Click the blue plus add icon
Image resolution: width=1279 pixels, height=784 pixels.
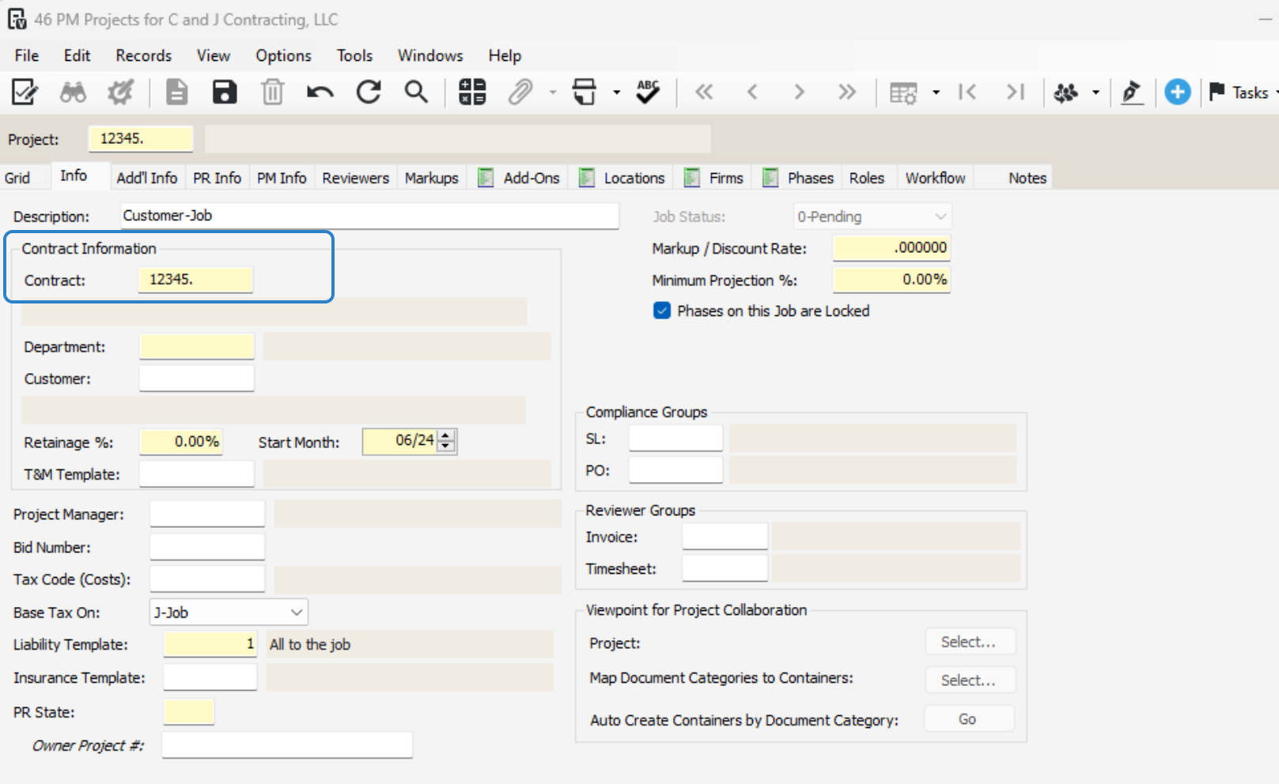(x=1178, y=92)
